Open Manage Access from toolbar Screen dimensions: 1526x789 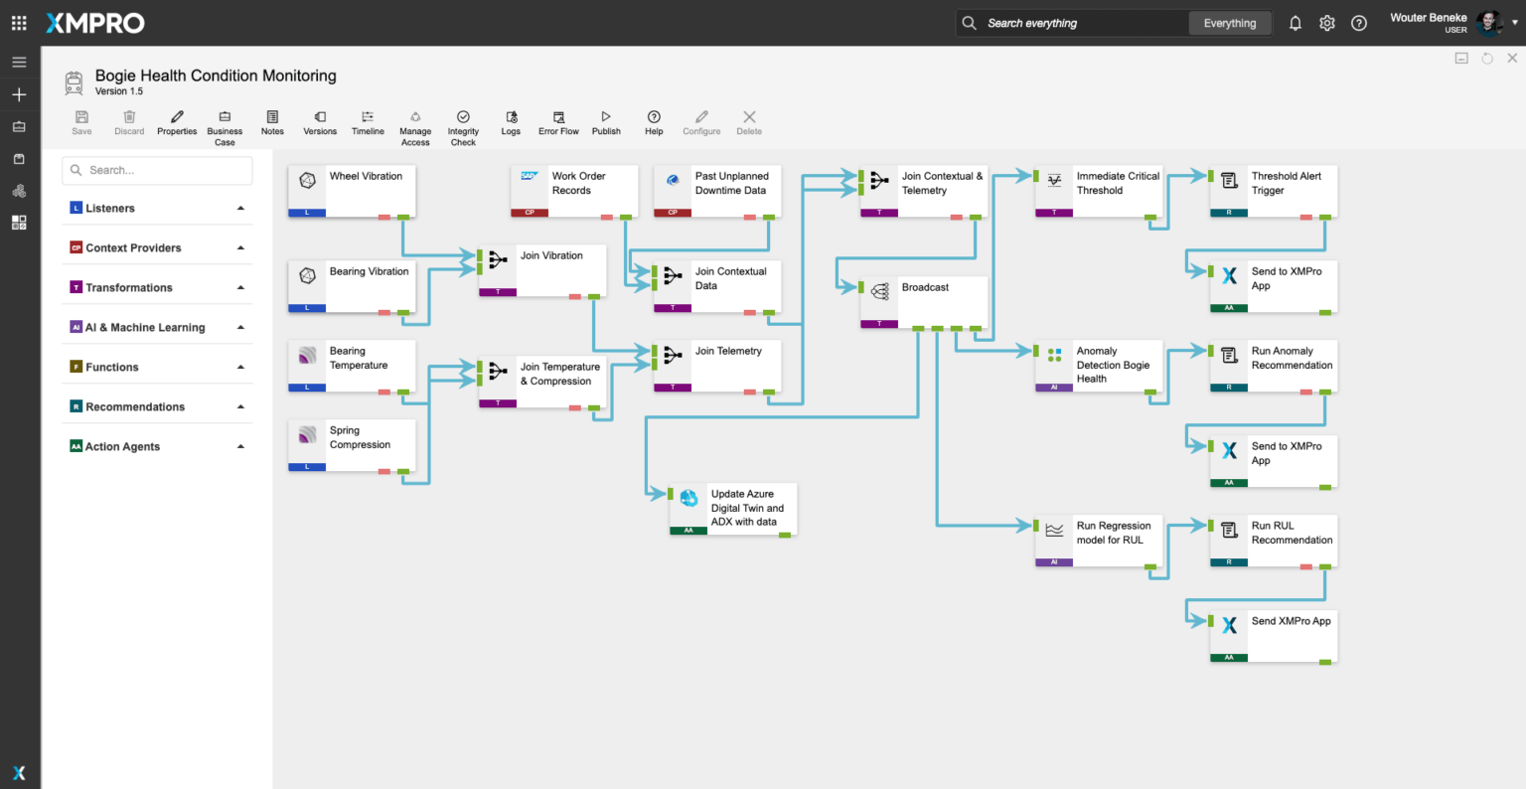415,117
